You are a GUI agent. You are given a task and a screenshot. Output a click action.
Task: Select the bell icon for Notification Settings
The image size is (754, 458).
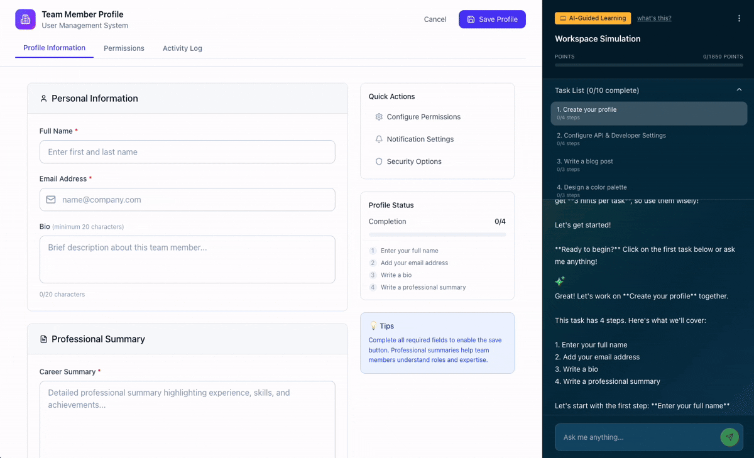pyautogui.click(x=379, y=139)
